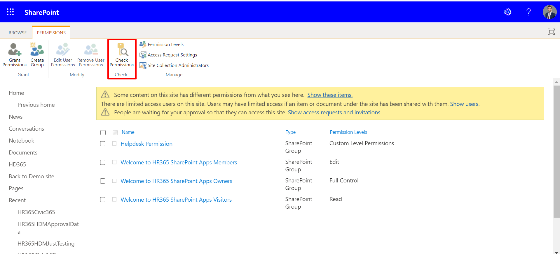
Task: Click Show access requests and invitations
Action: coord(334,112)
